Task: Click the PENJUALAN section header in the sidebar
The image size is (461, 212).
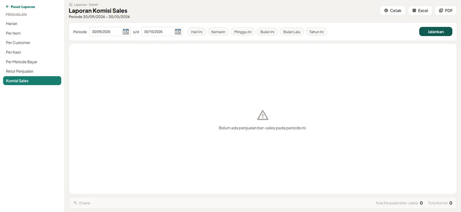Action: coord(16,14)
